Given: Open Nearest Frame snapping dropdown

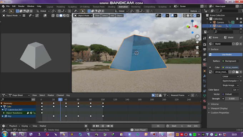Looking at the screenshot, I should pyautogui.click(x=180, y=95).
